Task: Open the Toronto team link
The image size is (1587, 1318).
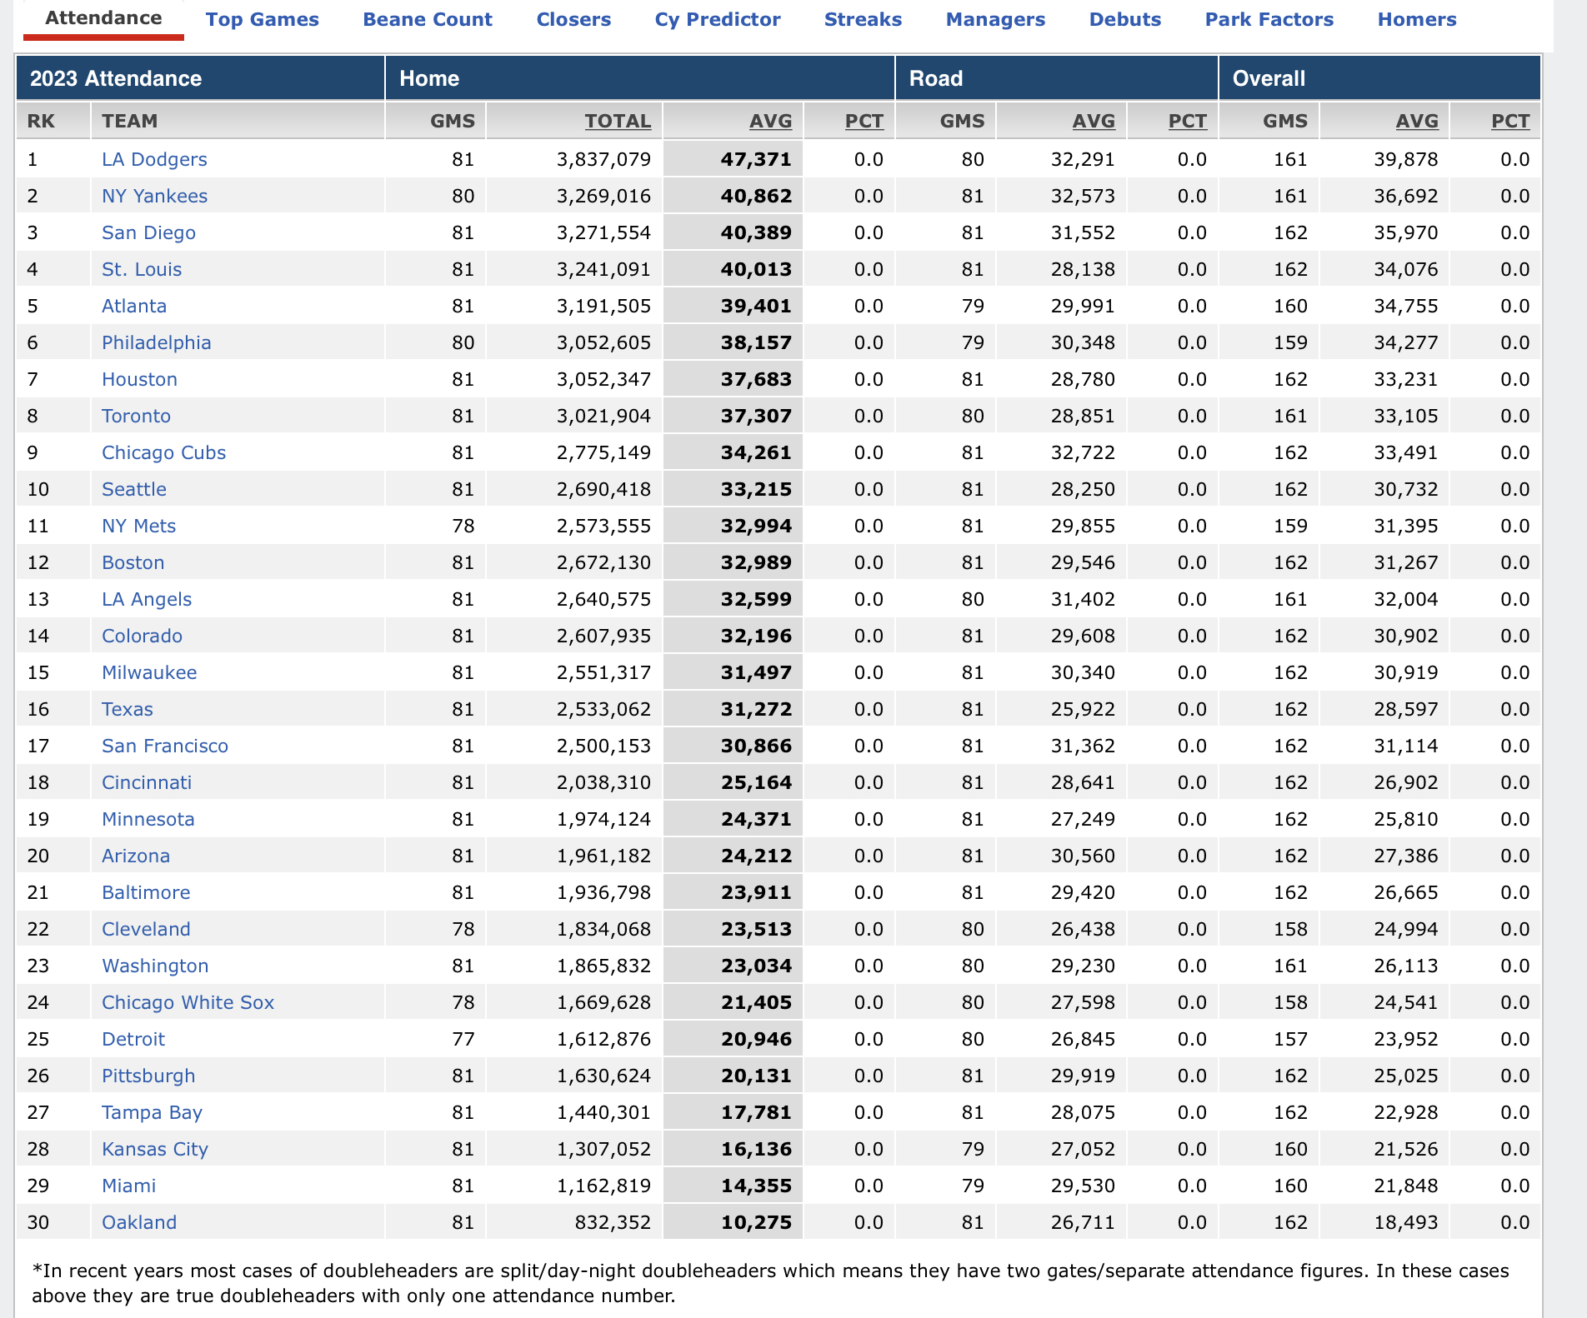Action: [x=136, y=416]
